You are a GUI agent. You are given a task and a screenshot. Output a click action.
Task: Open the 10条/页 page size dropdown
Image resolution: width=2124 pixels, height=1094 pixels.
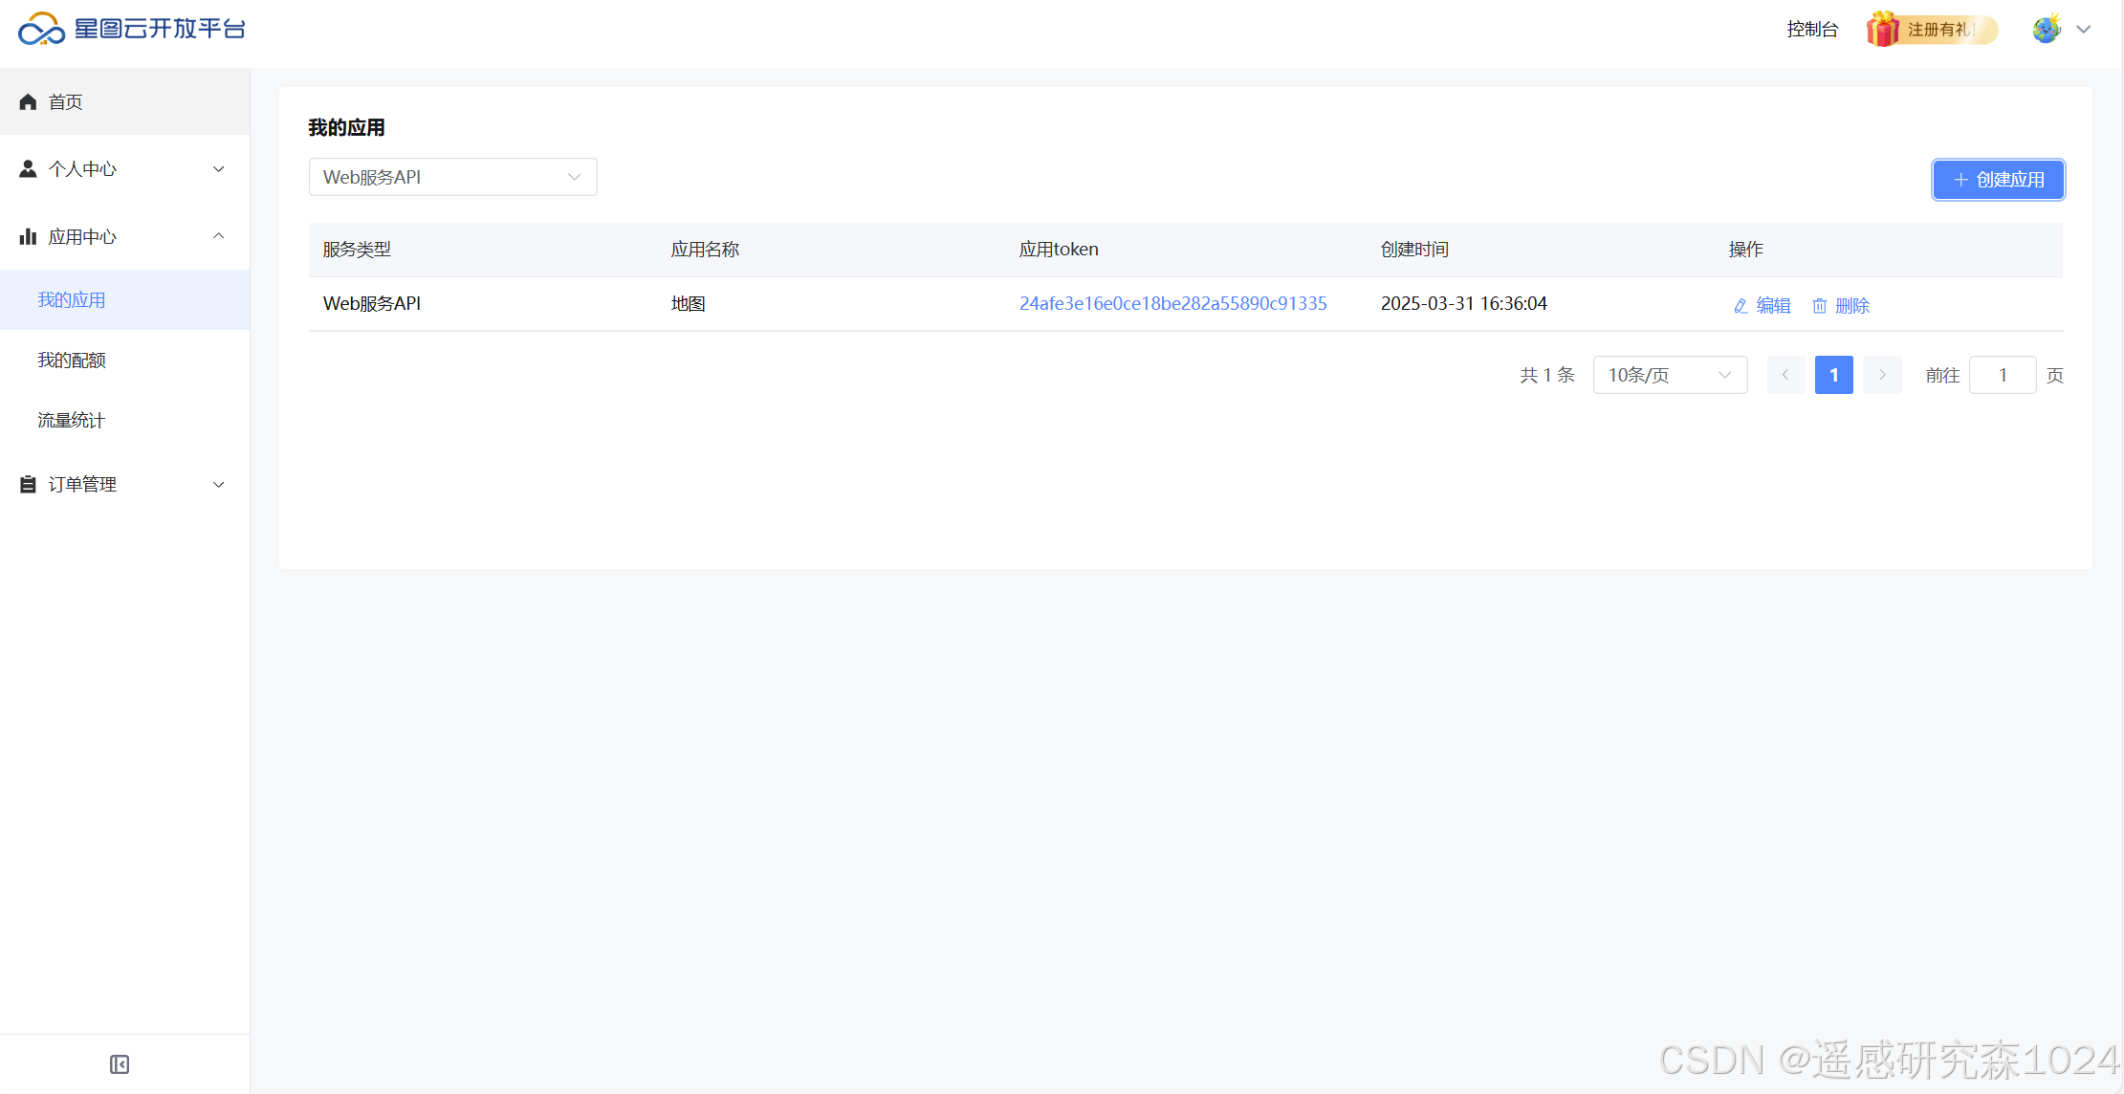[1669, 375]
